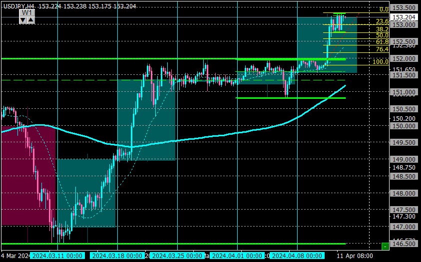Click the Fibonacci 61.8 level label
This screenshot has width=421, height=262.
[383, 42]
